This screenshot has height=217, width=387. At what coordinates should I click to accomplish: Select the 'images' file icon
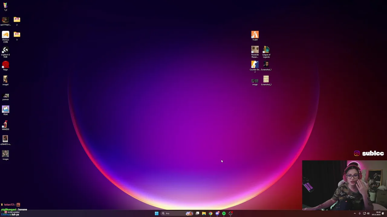[x=5, y=155]
